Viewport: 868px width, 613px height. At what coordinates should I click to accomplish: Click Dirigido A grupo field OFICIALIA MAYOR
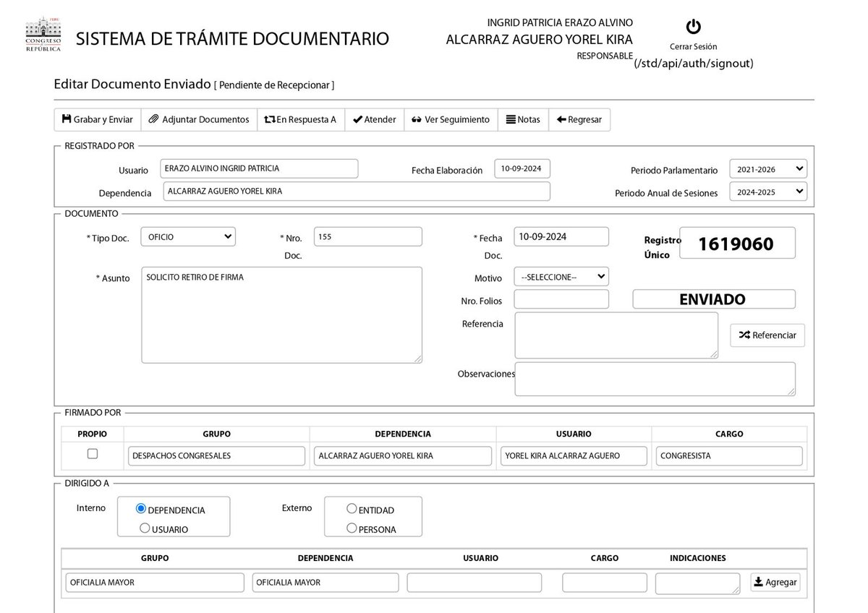(154, 583)
